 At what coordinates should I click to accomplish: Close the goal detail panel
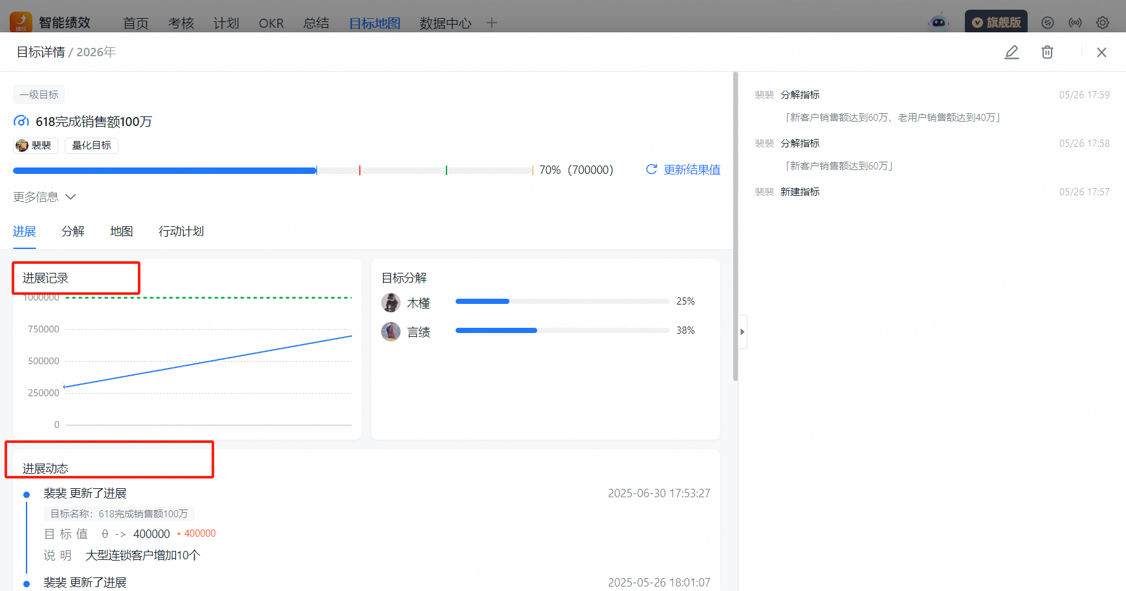[1101, 52]
